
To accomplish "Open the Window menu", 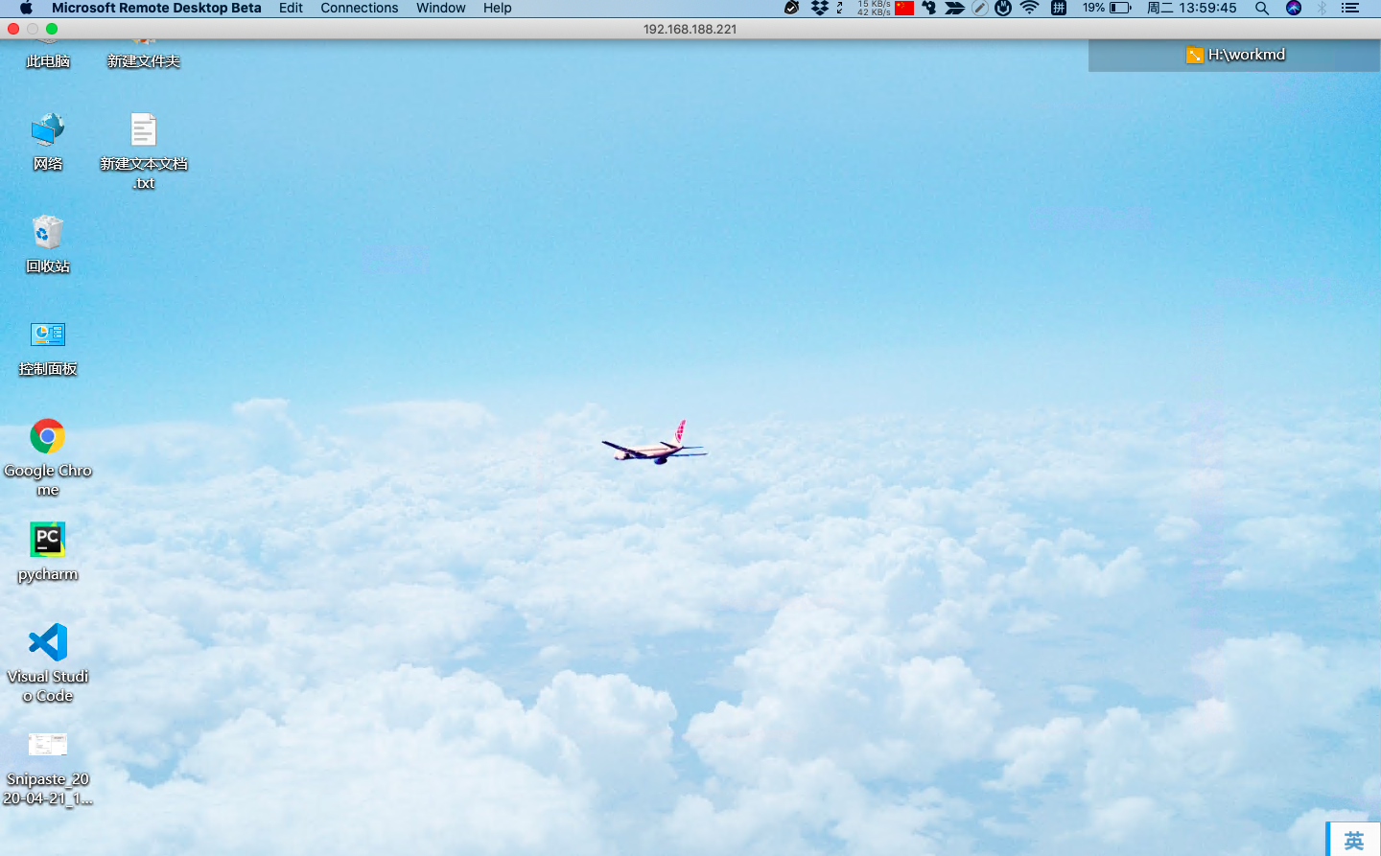I will click(x=440, y=9).
